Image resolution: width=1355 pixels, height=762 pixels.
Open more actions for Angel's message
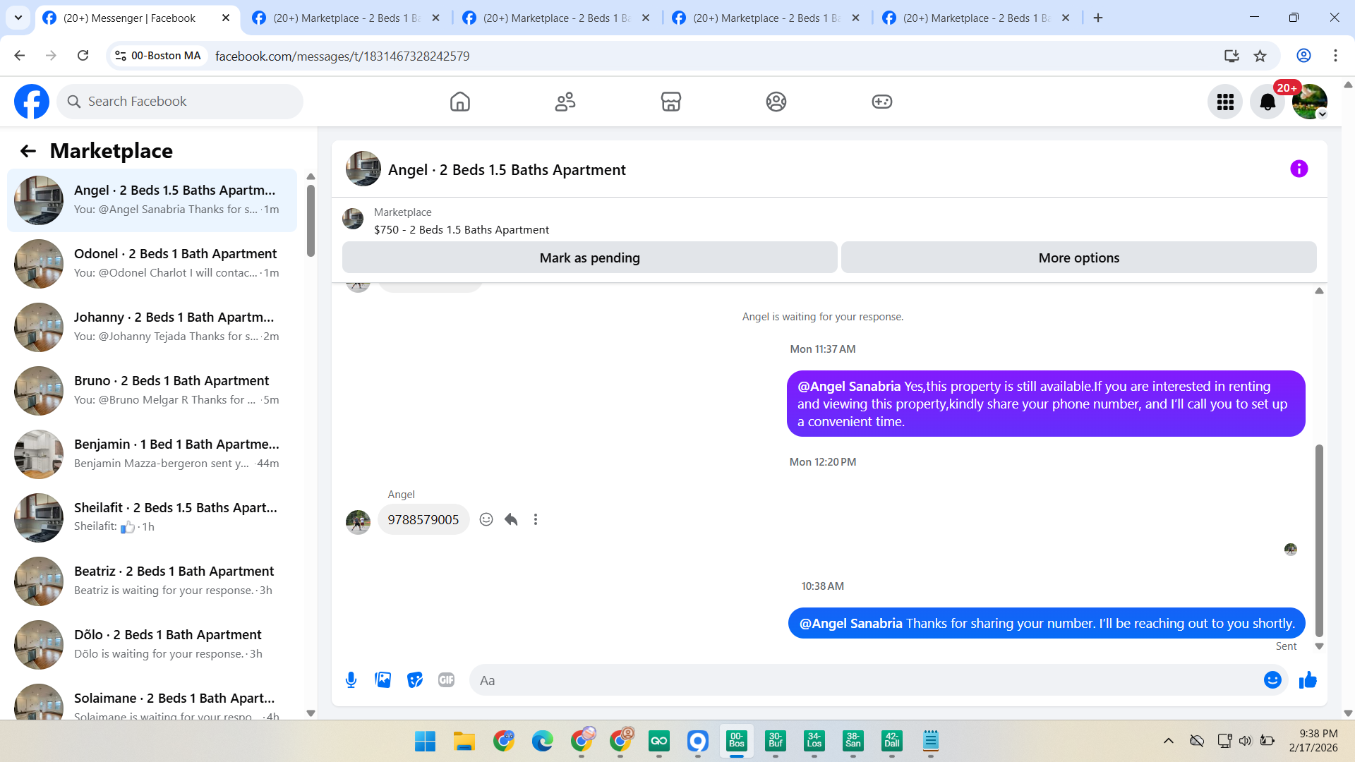536,520
